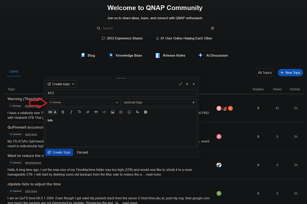Open the All Topics filter

[265, 73]
